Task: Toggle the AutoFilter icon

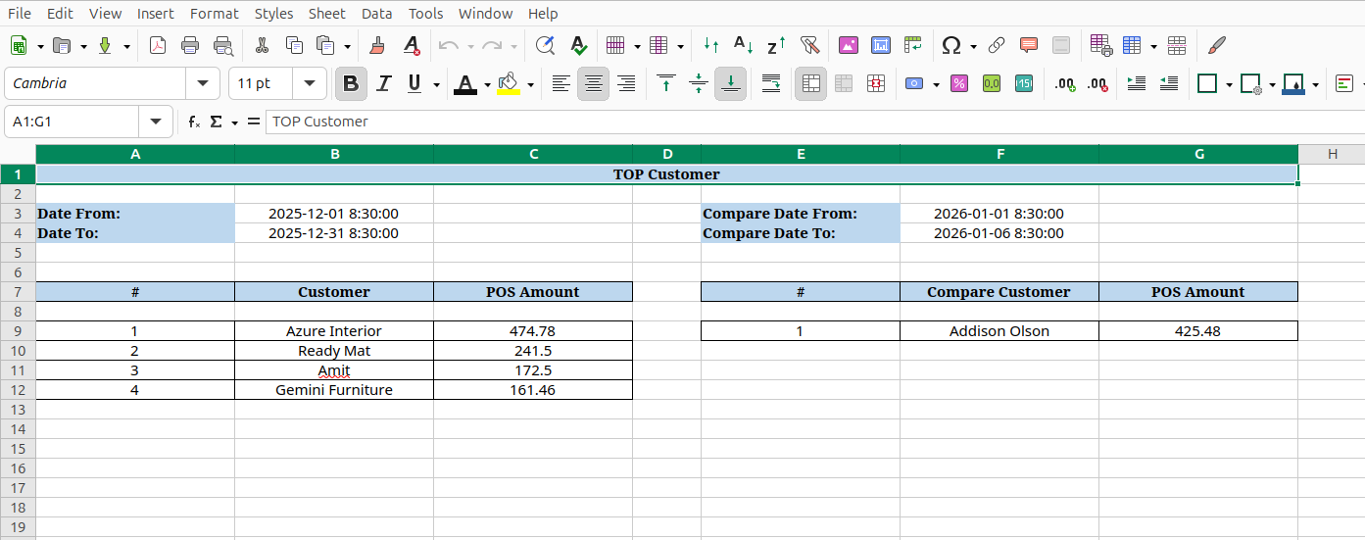Action: [x=808, y=45]
